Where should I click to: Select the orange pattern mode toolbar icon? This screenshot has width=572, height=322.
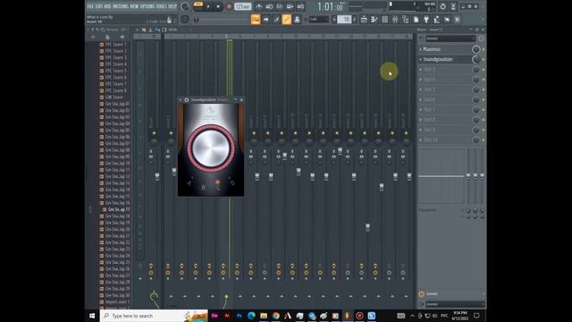click(256, 20)
